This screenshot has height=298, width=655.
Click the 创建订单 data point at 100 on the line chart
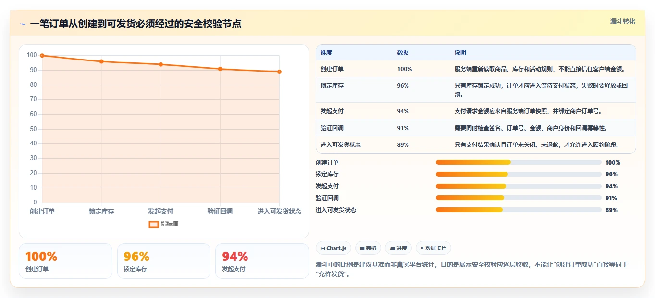point(42,56)
